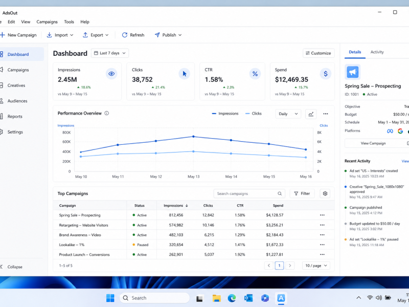Toggle the Impressions series in chart legend
Image resolution: width=409 pixels, height=307 pixels.
tap(225, 114)
